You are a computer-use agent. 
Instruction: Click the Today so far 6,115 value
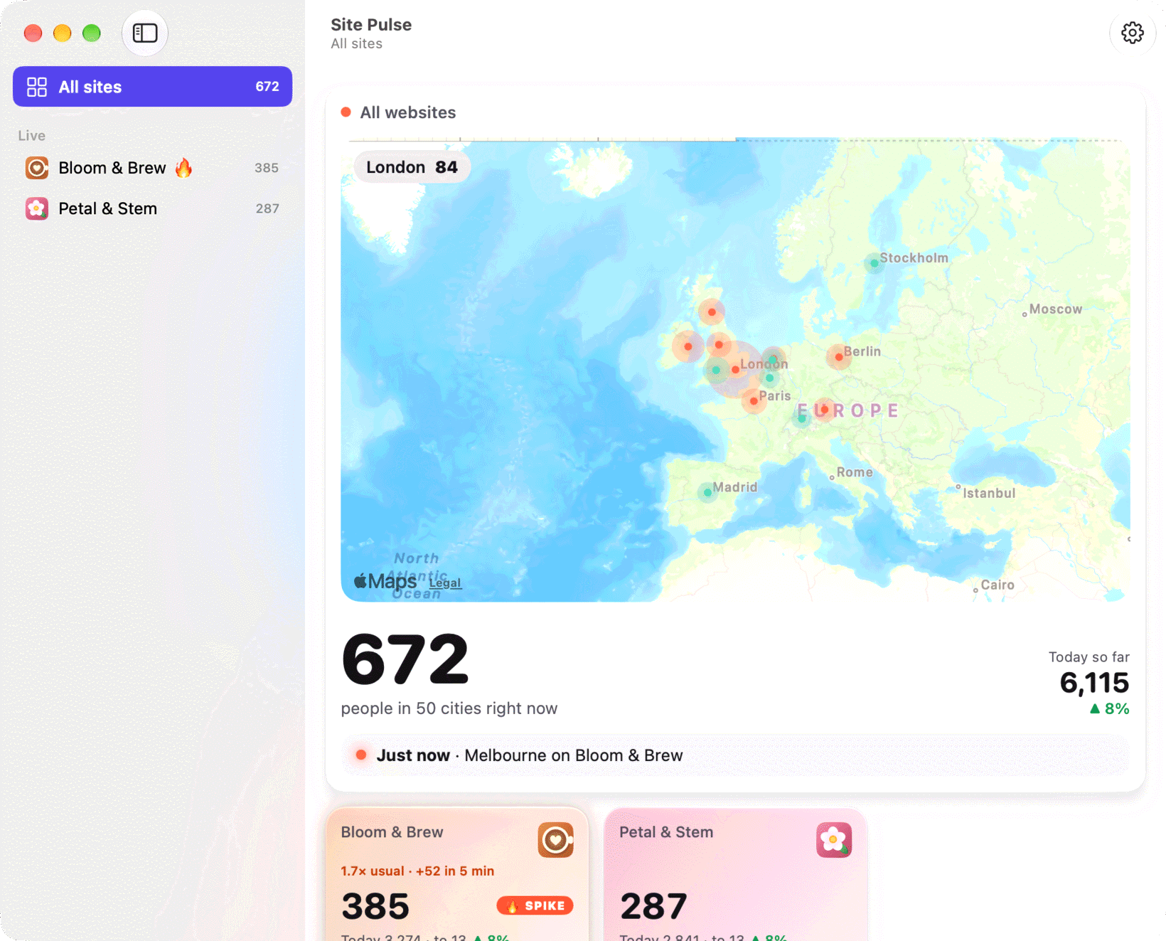pos(1094,683)
